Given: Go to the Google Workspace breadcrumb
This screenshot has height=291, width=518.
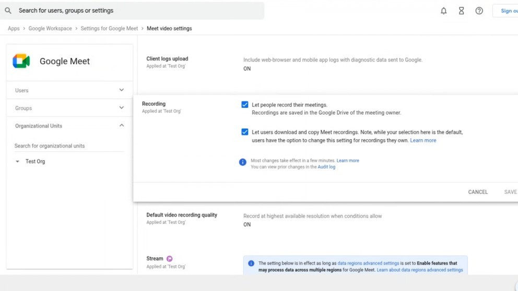Looking at the screenshot, I should [50, 28].
